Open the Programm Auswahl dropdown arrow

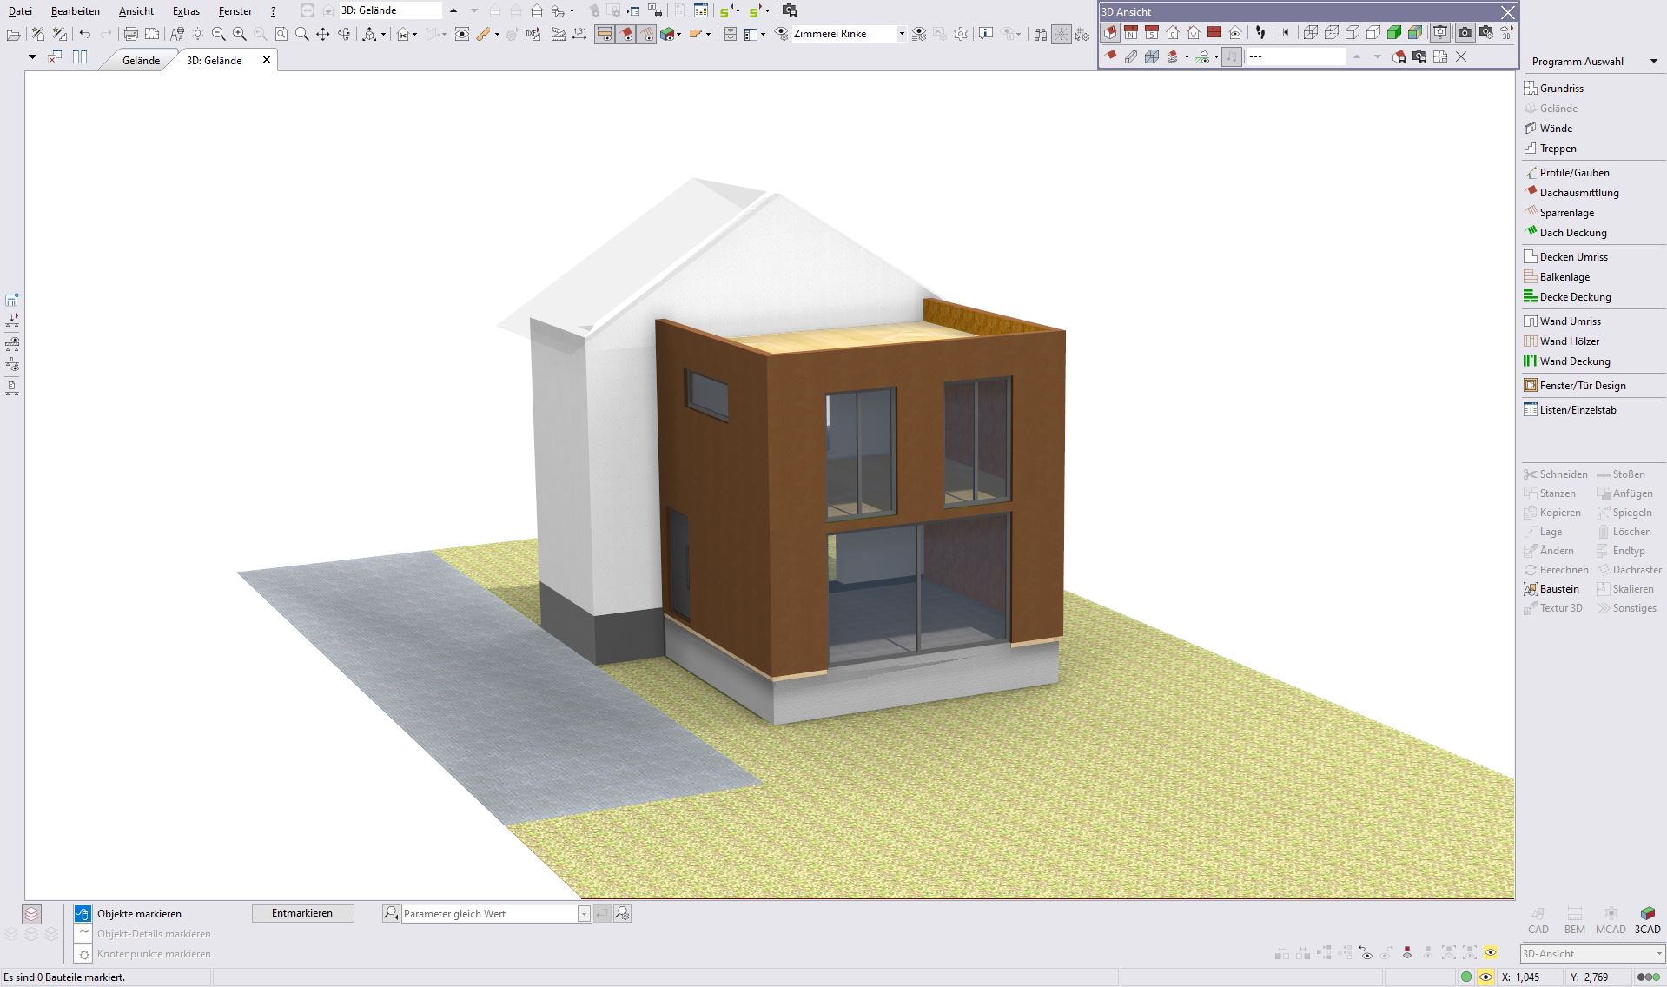point(1653,62)
